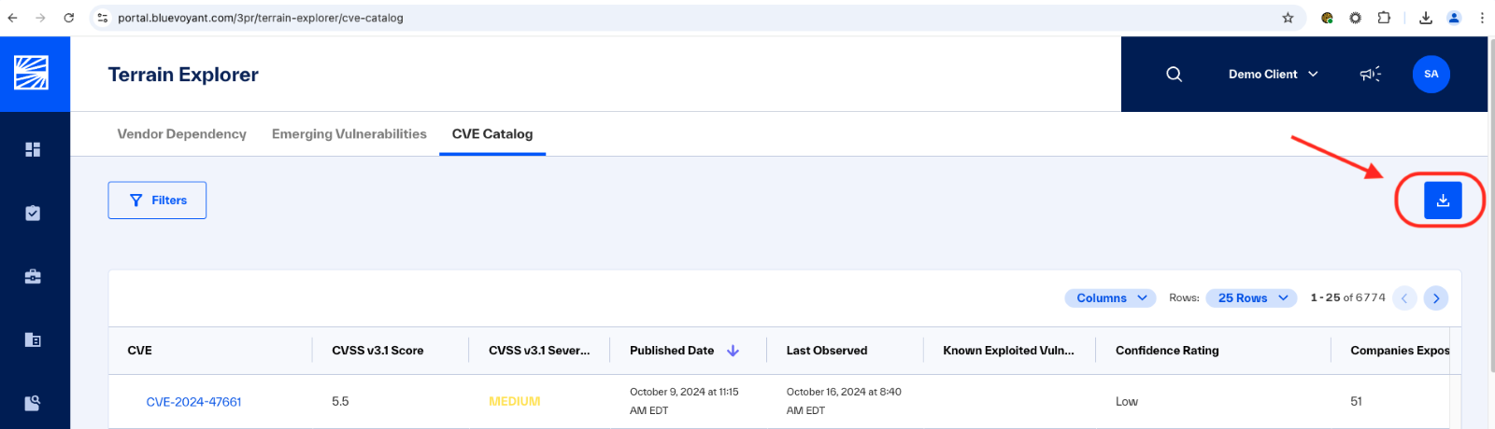Expand the Demo Client dropdown
Viewport: 1495px width, 429px height.
[1273, 75]
